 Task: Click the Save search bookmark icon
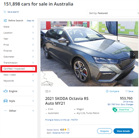click(5, 12)
